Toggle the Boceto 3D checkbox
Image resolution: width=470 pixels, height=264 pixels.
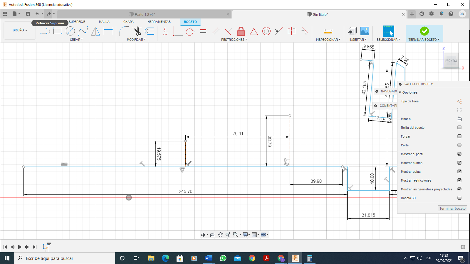(x=459, y=198)
